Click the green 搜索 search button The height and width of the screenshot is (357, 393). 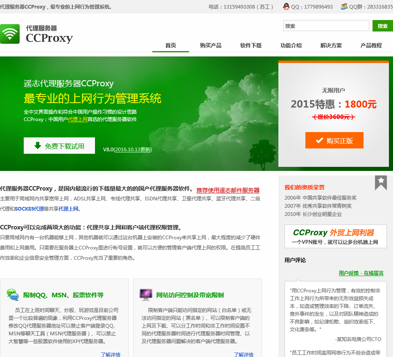point(383,26)
